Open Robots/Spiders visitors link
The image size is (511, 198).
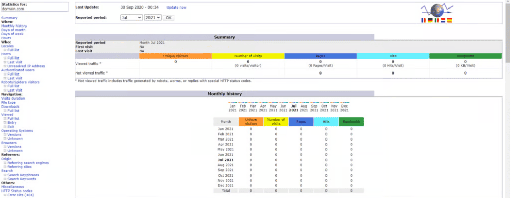[x=20, y=82]
